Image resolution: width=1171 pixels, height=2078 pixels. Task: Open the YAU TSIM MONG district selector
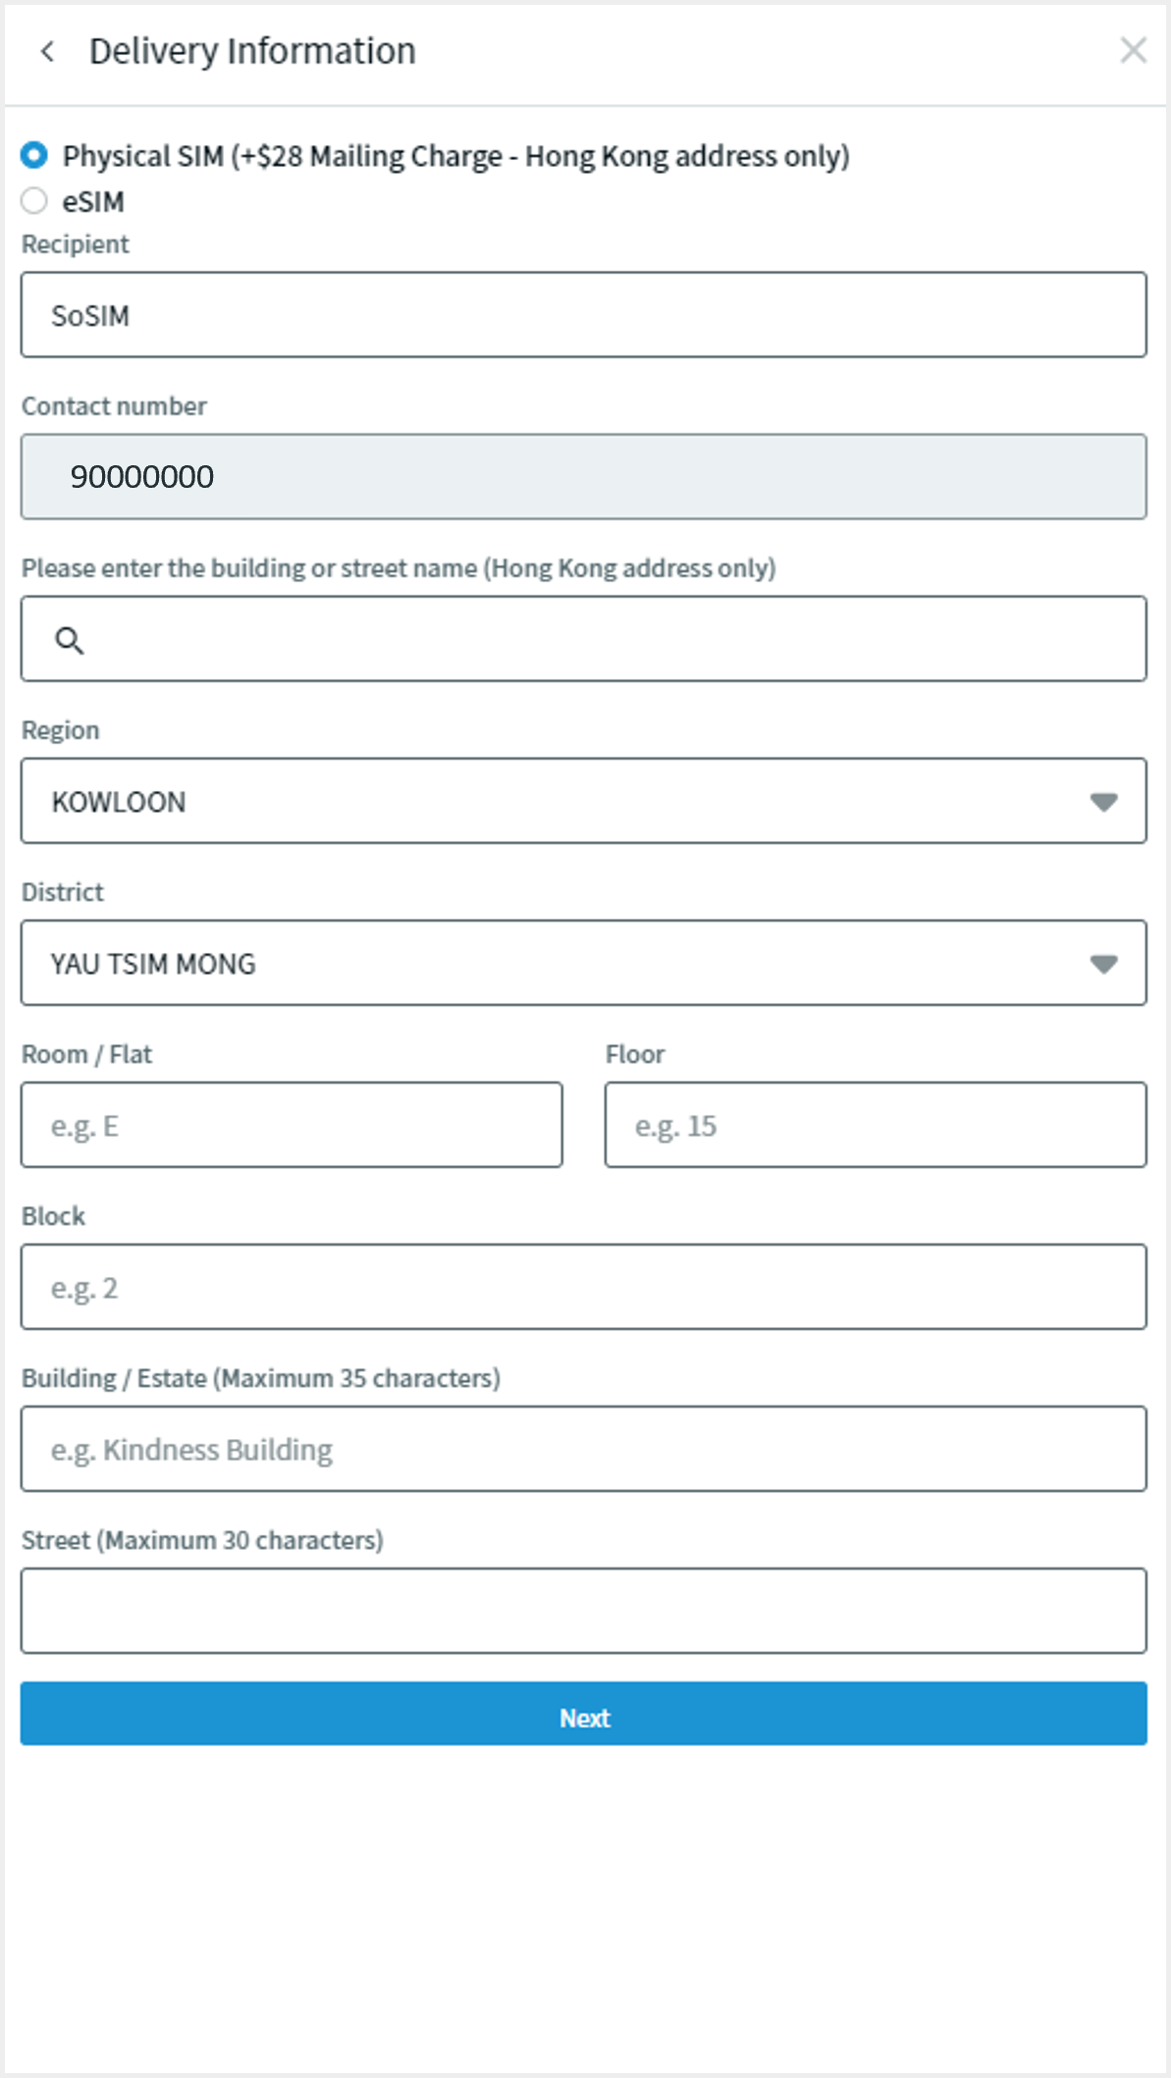point(550,963)
